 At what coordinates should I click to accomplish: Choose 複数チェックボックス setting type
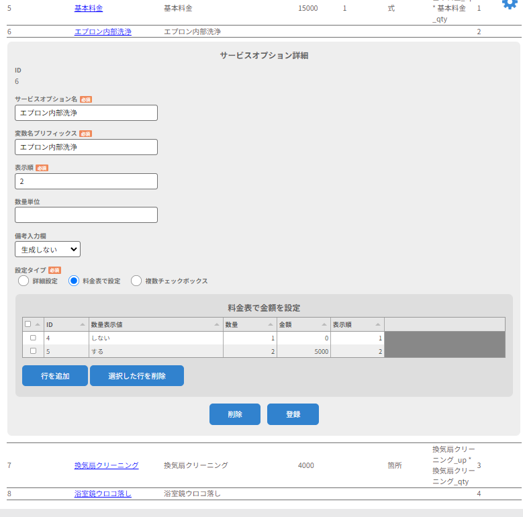[x=136, y=281]
